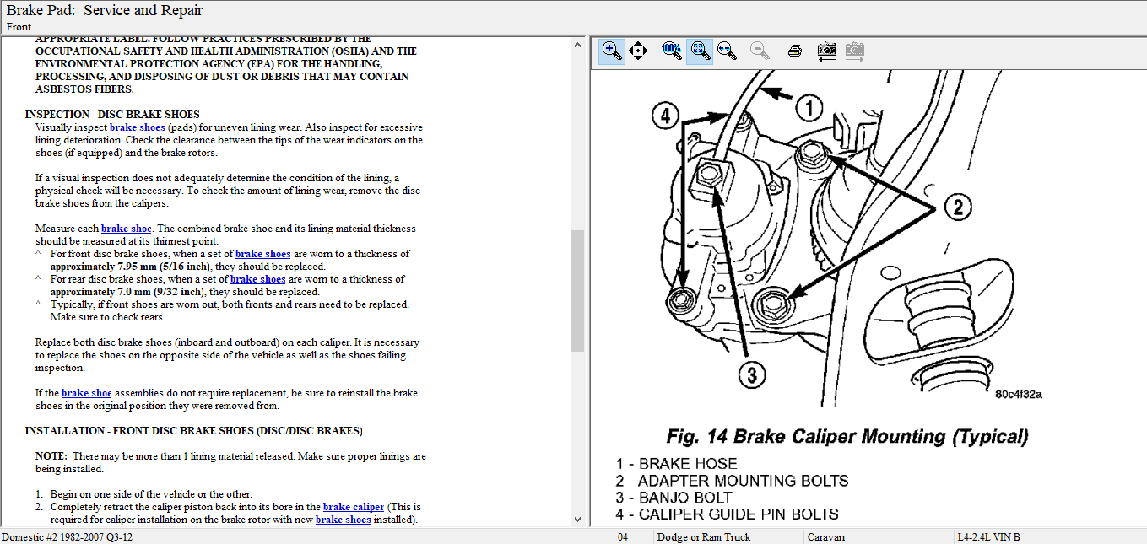Click status bar engine 'L4-2.4L VIN B'

(988, 537)
